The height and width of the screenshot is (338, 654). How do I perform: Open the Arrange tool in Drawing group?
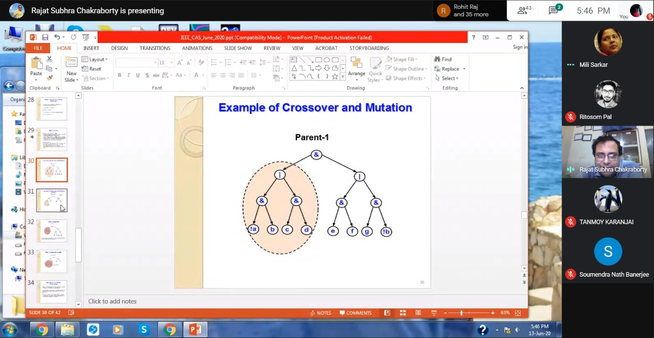tap(356, 68)
